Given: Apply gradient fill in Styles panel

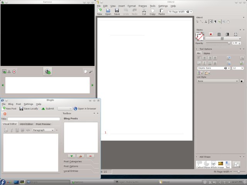Looking at the screenshot, I should 227,34.
